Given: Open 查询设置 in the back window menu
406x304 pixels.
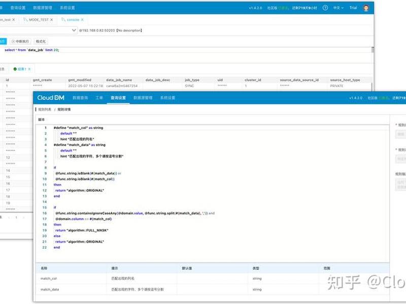Looking at the screenshot, I should [x=18, y=8].
